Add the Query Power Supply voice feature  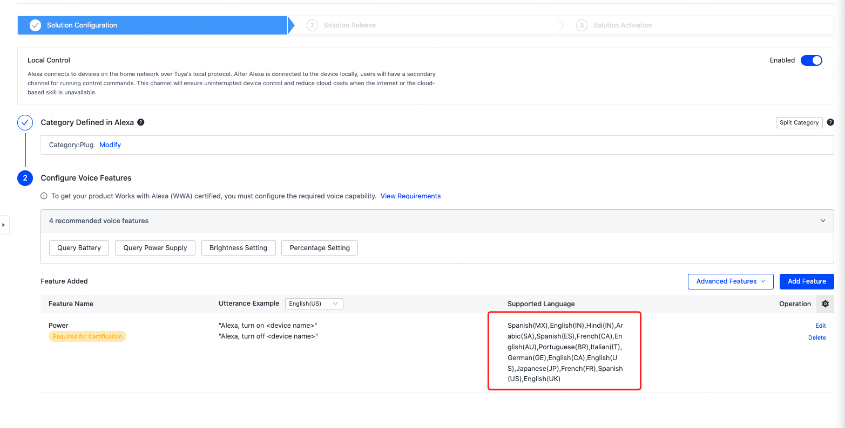click(x=155, y=248)
